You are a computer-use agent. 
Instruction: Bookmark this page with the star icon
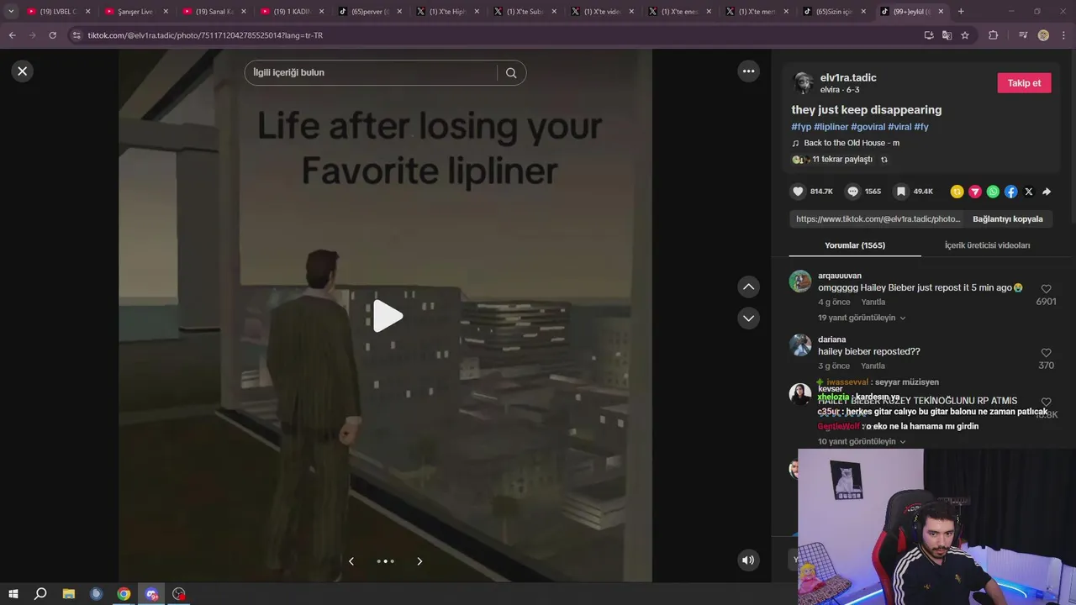[965, 35]
